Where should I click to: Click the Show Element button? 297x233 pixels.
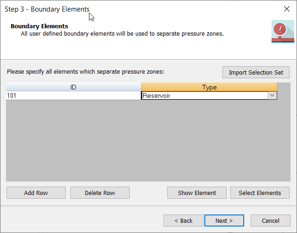click(197, 193)
